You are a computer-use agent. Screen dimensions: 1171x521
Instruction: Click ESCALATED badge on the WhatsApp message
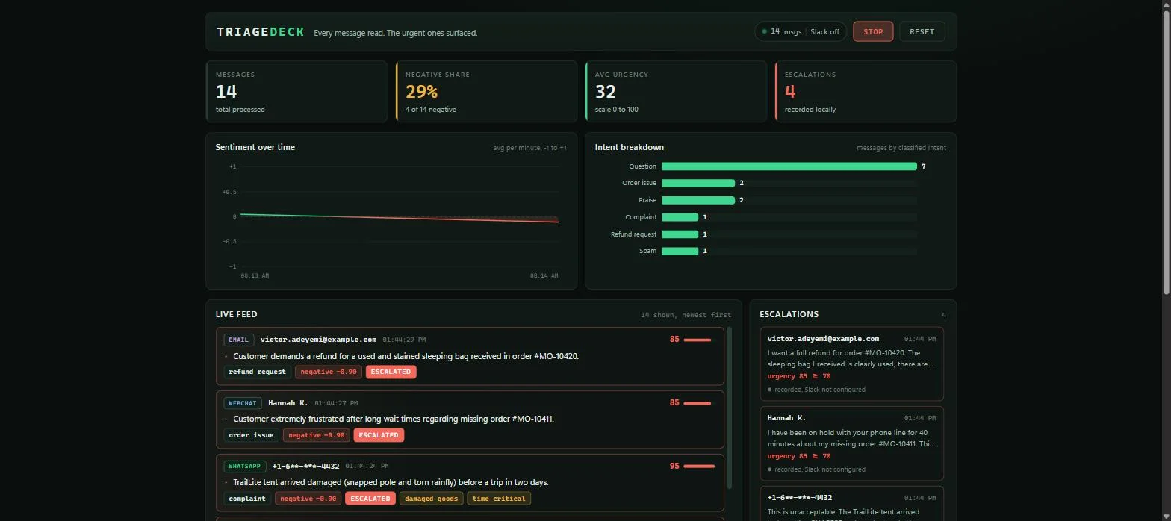click(x=370, y=499)
